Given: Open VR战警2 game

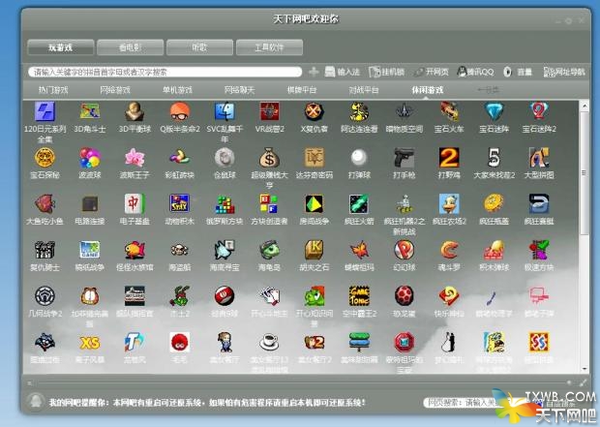Looking at the screenshot, I should click(270, 111).
